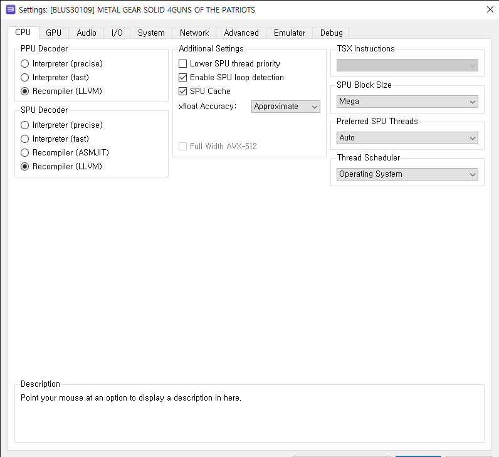Click the Thread Scheduler group label
Image resolution: width=499 pixels, height=457 pixels.
click(x=369, y=158)
